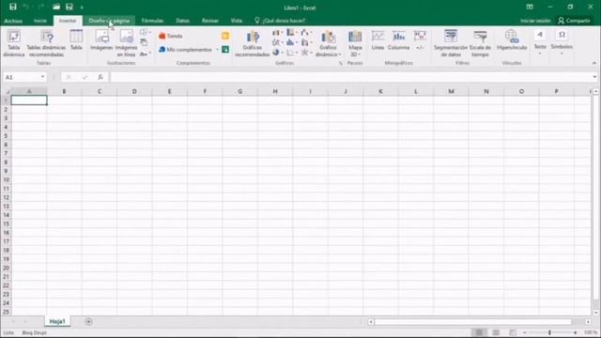The width and height of the screenshot is (601, 338).
Task: Open the pie chart type dropdown
Action: tap(278, 53)
